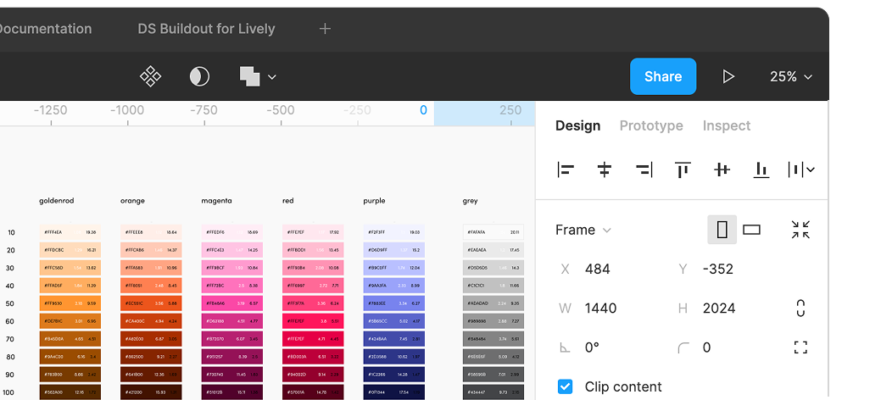This screenshot has height=400, width=892.
Task: Toggle the Clip content checkbox
Action: coord(566,386)
